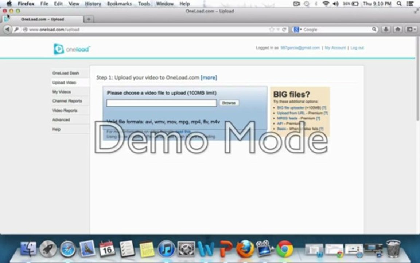This screenshot has width=420, height=263.
Task: Open Finder from the dock
Action: click(x=28, y=248)
